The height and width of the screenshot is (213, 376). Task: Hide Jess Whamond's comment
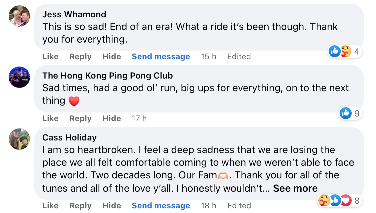click(x=112, y=57)
